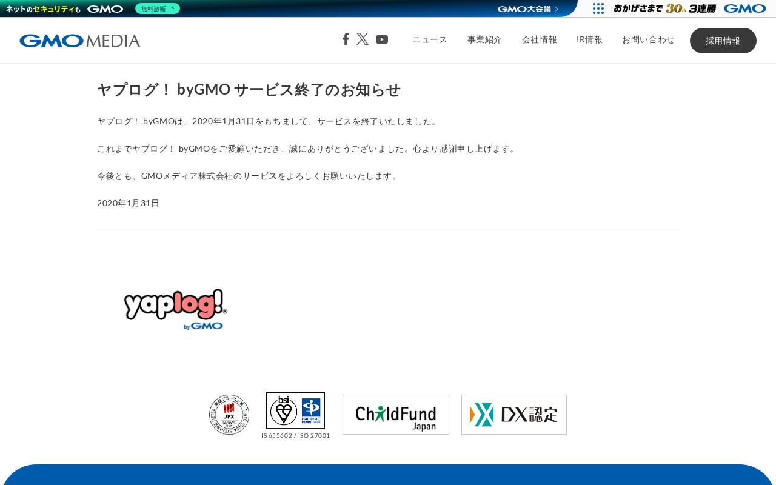Open the DX認定 certification banner
This screenshot has height=485, width=776.
click(x=514, y=415)
